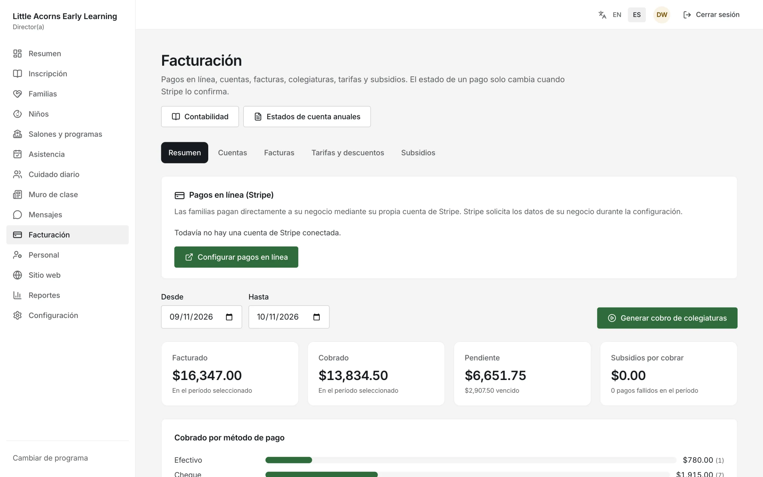Click Configurar pagos en línea
763x477 pixels.
point(236,257)
